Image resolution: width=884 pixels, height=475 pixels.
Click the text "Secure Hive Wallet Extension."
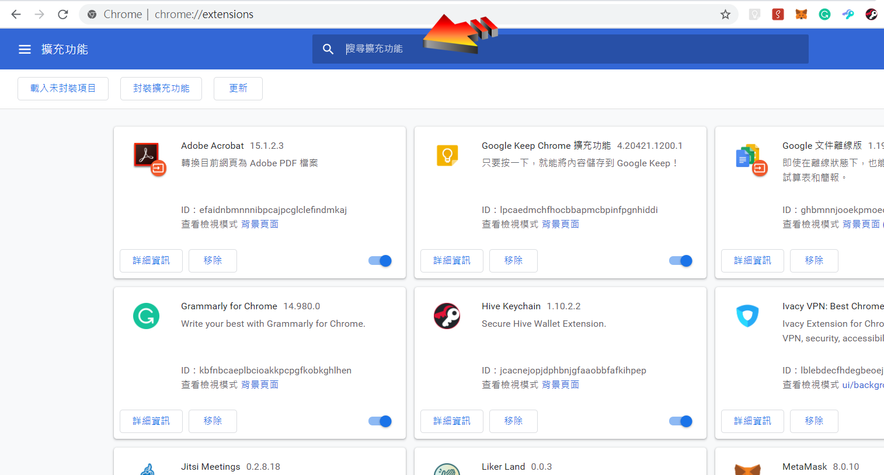tap(544, 324)
